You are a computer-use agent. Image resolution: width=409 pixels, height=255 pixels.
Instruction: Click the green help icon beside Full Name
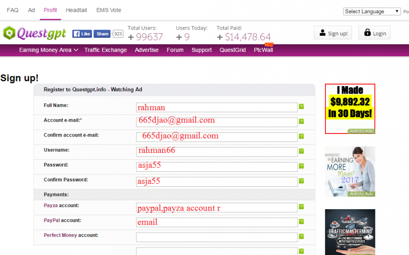click(301, 107)
